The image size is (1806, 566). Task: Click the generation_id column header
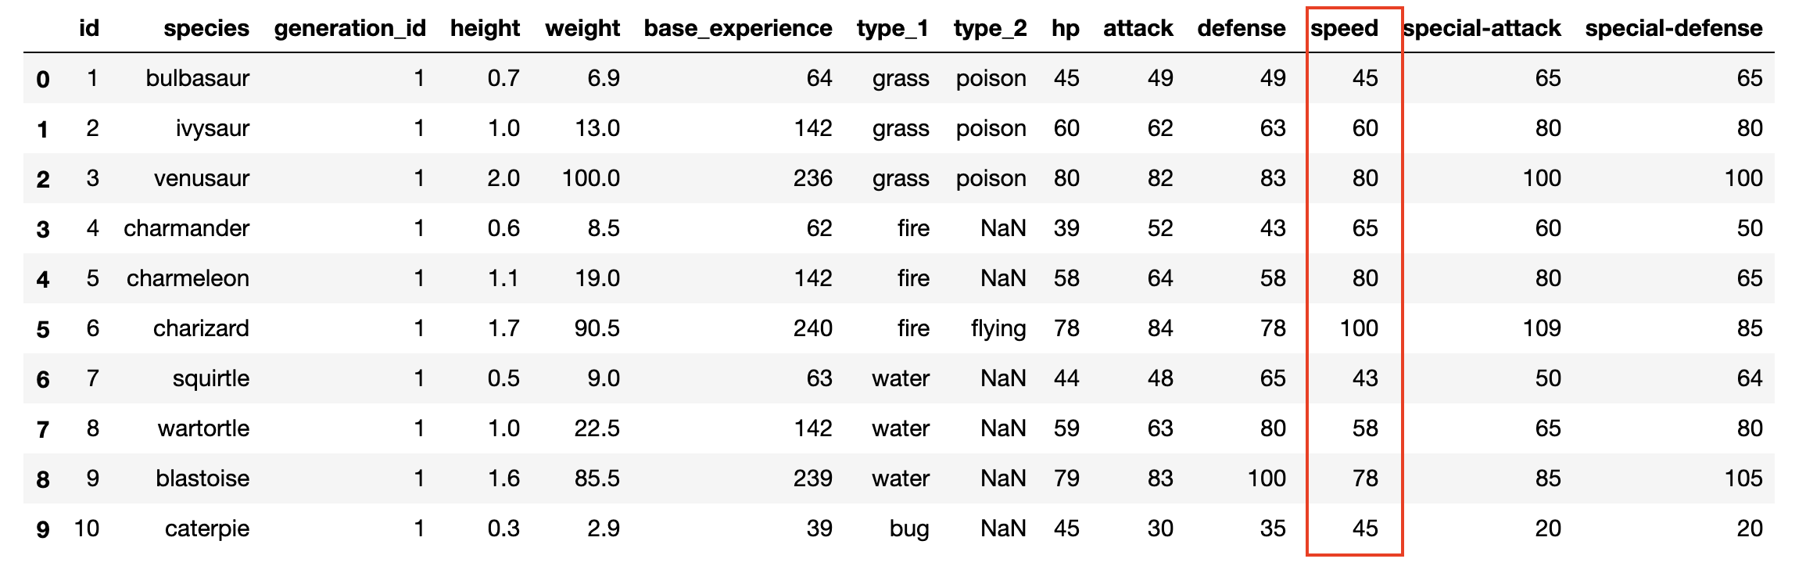pos(349,29)
